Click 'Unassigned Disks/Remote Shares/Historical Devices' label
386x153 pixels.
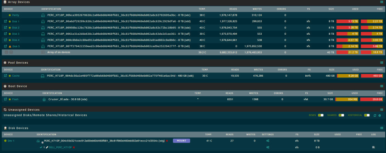pos(45,115)
